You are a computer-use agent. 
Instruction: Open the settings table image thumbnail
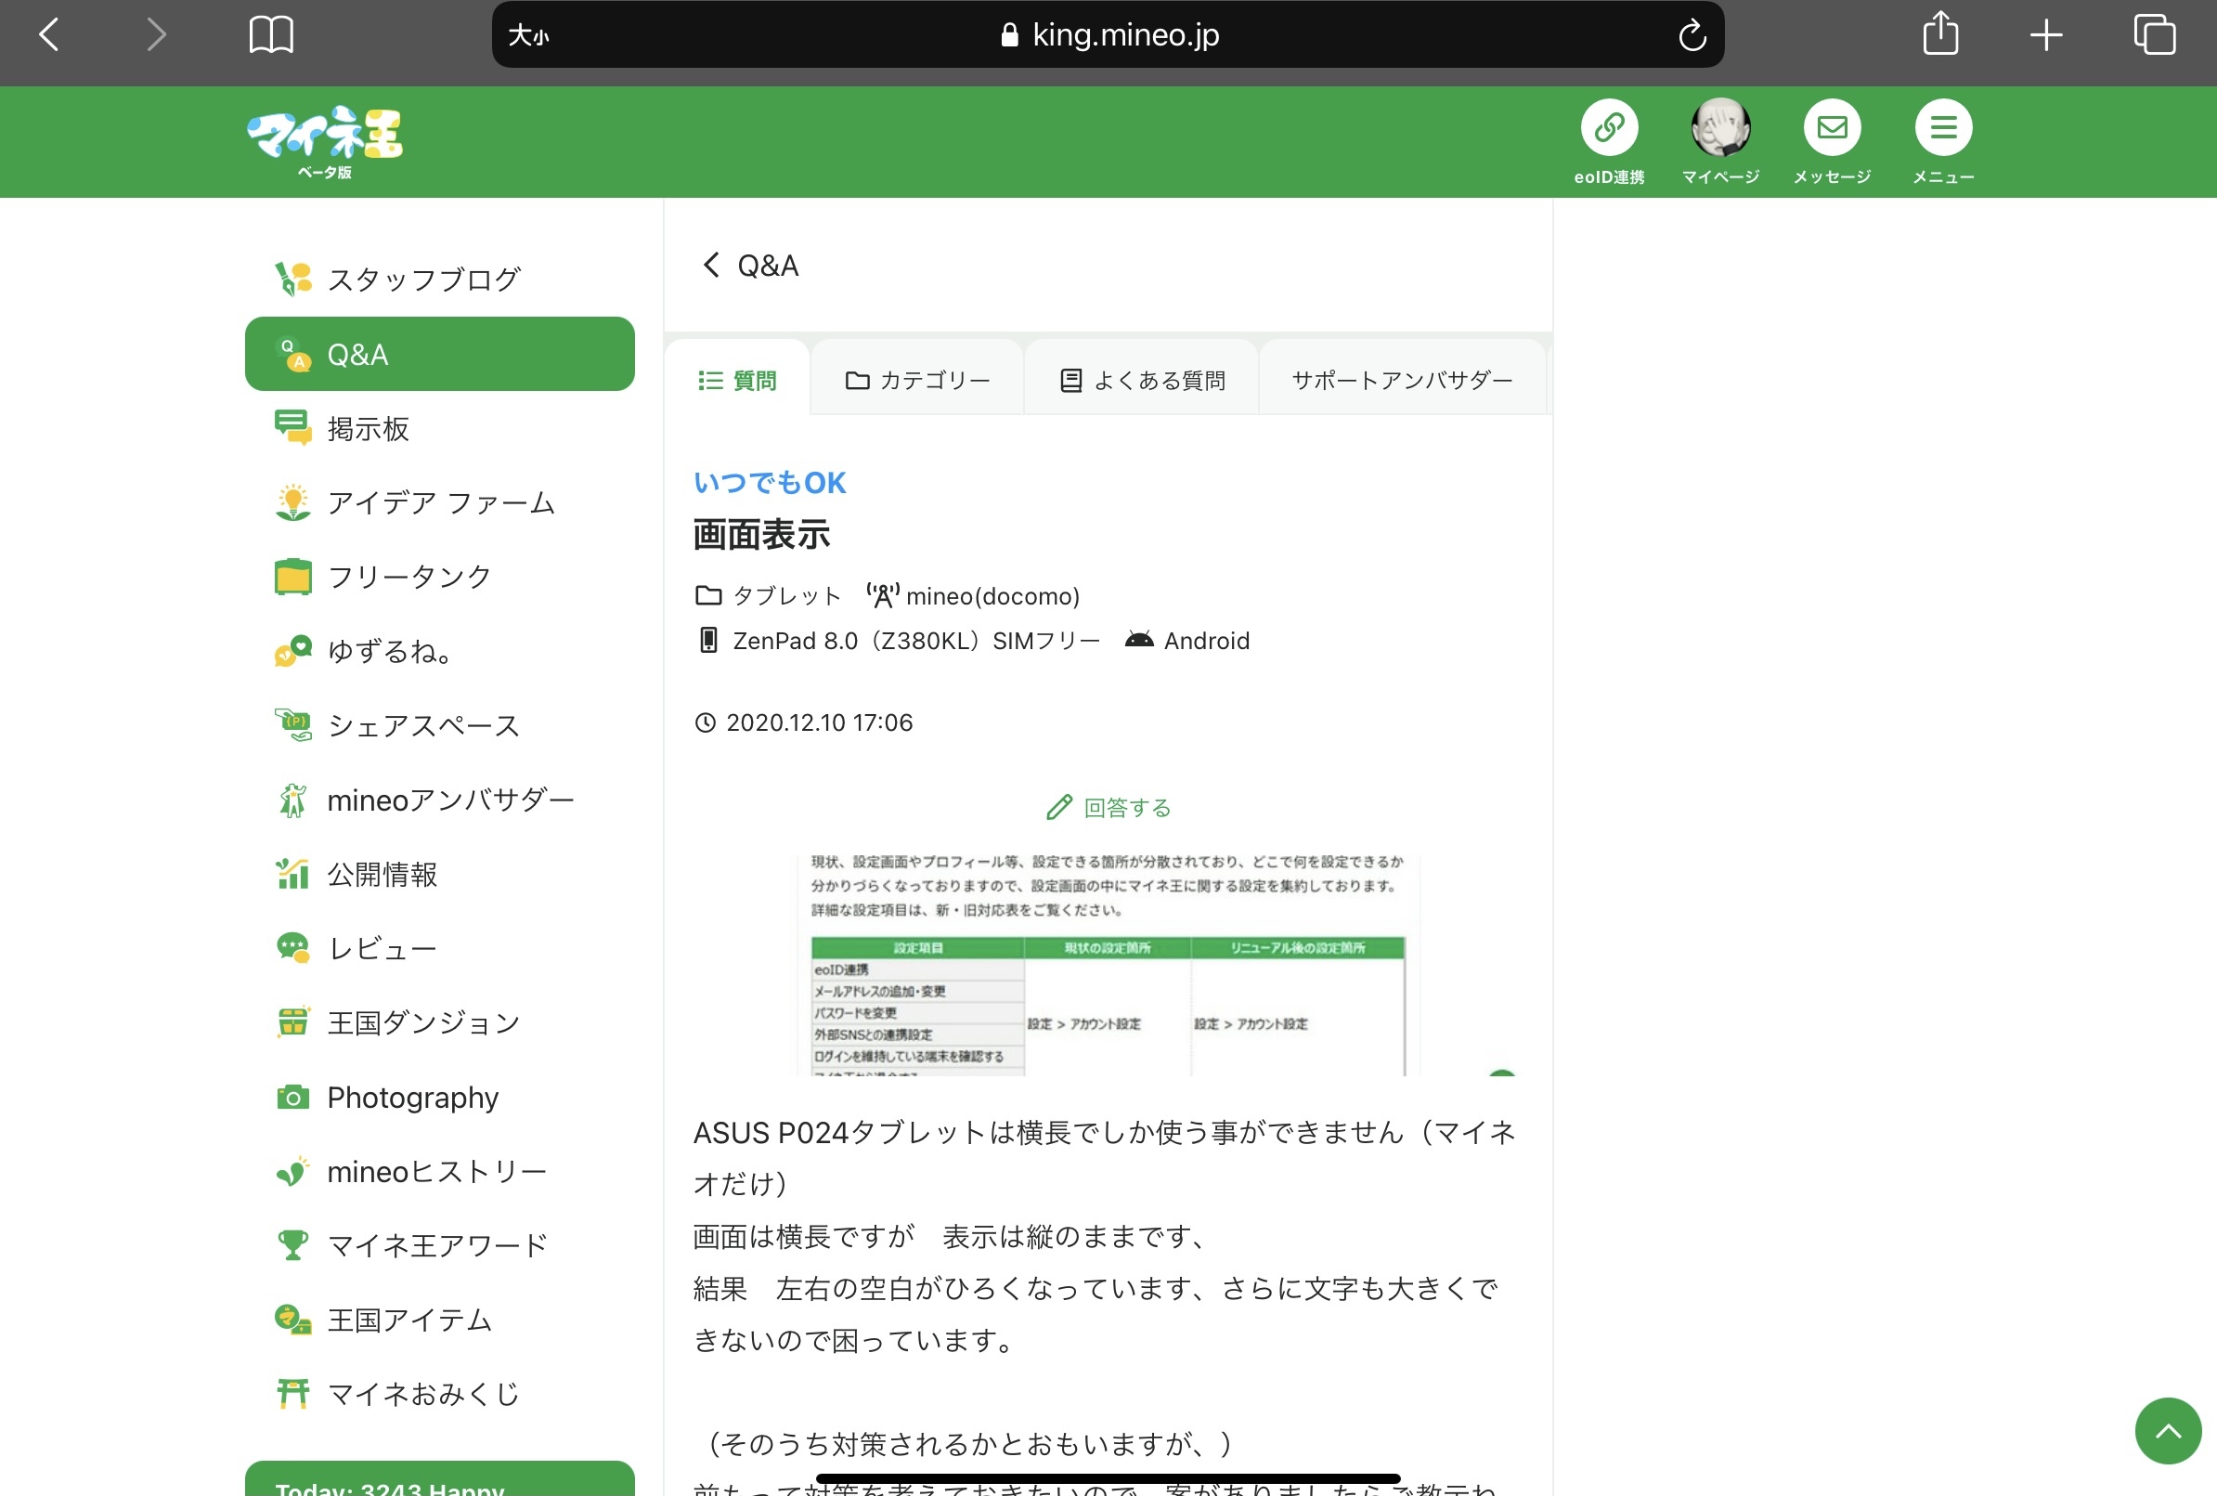click(x=1108, y=964)
